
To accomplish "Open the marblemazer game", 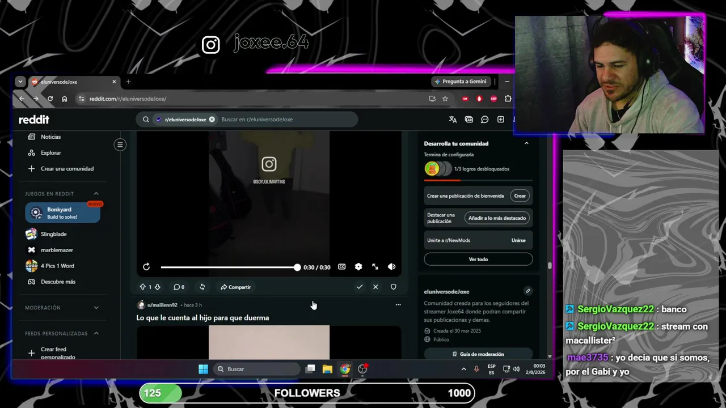I will (57, 250).
